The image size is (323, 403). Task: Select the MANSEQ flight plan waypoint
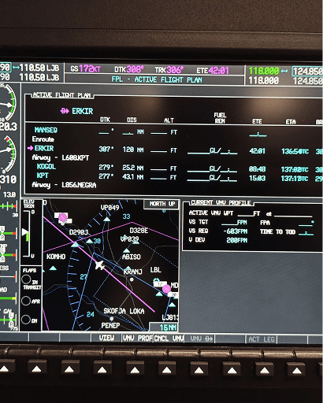[46, 130]
